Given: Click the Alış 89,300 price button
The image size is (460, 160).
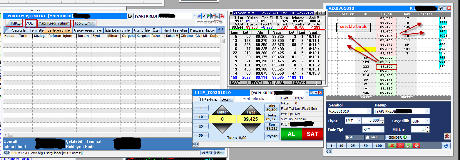Looking at the screenshot, I should coord(272,108).
